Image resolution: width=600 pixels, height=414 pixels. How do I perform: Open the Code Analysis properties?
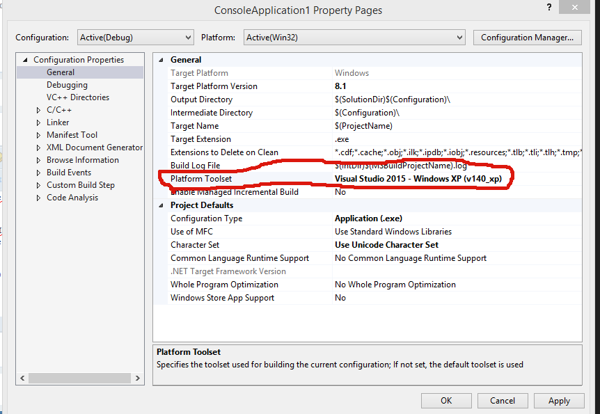(x=72, y=198)
